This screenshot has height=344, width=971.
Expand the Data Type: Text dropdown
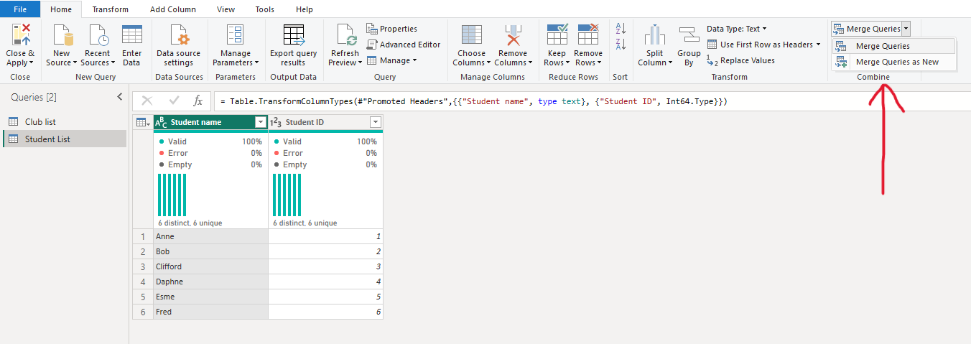pos(736,29)
